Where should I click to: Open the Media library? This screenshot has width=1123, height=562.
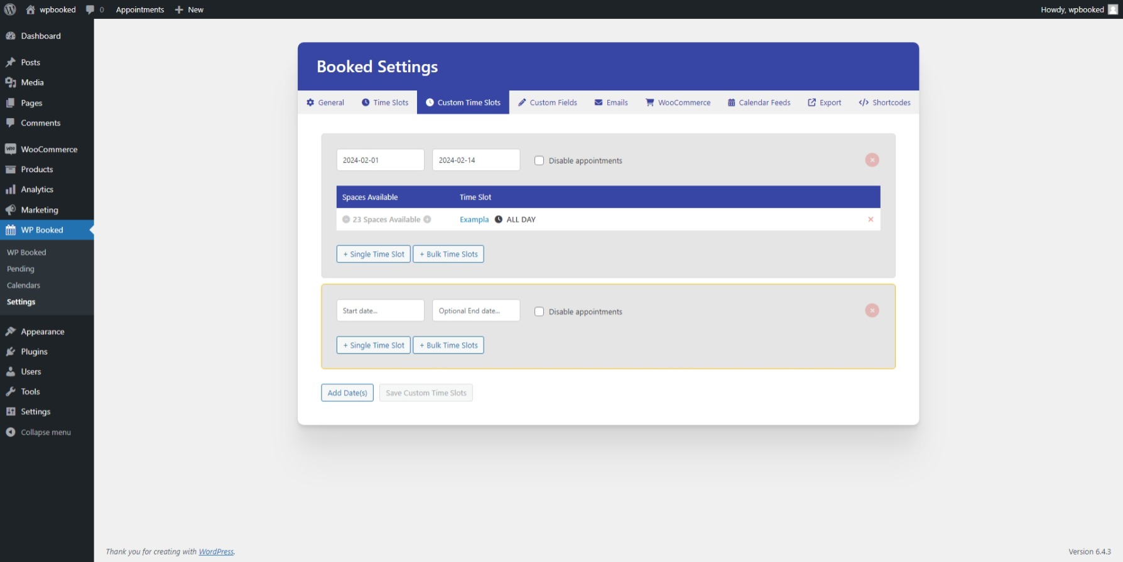tap(47, 82)
